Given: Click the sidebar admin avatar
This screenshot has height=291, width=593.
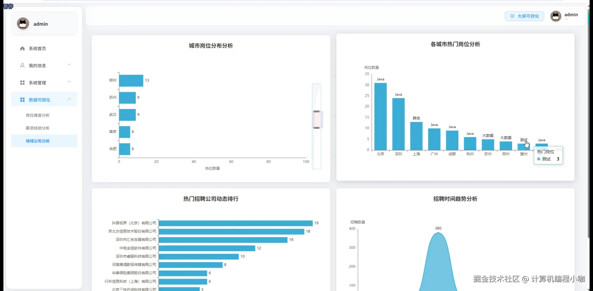Looking at the screenshot, I should (23, 24).
